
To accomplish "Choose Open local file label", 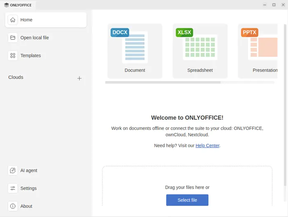I will pyautogui.click(x=35, y=37).
